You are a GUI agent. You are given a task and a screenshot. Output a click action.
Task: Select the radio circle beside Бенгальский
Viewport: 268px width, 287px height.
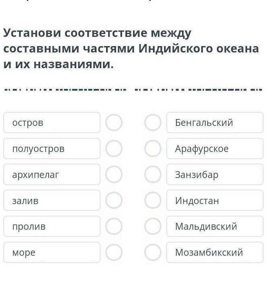[153, 123]
